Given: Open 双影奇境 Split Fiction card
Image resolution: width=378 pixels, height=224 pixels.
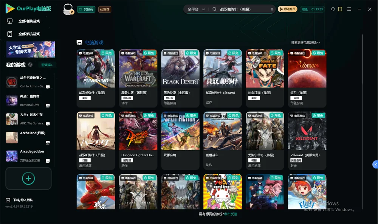Looking at the screenshot, I should 180,141.
